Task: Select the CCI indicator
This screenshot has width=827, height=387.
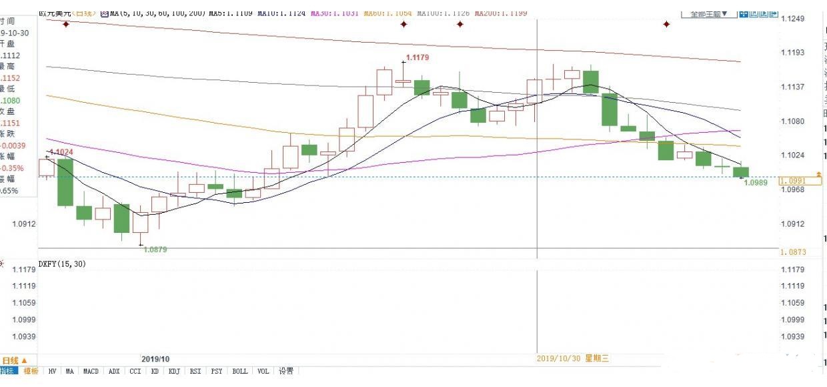Action: point(133,371)
